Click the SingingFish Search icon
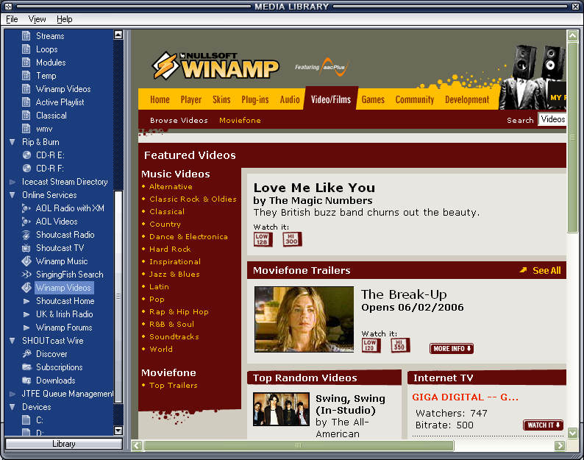The height and width of the screenshot is (460, 584). point(26,275)
